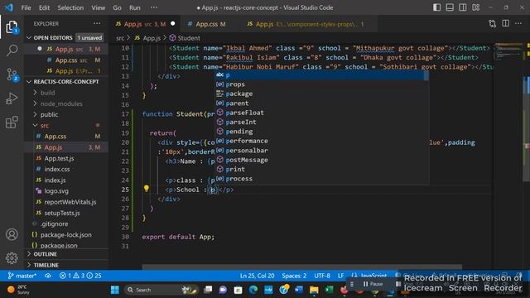
Task: Open the File menu
Action: point(26,7)
